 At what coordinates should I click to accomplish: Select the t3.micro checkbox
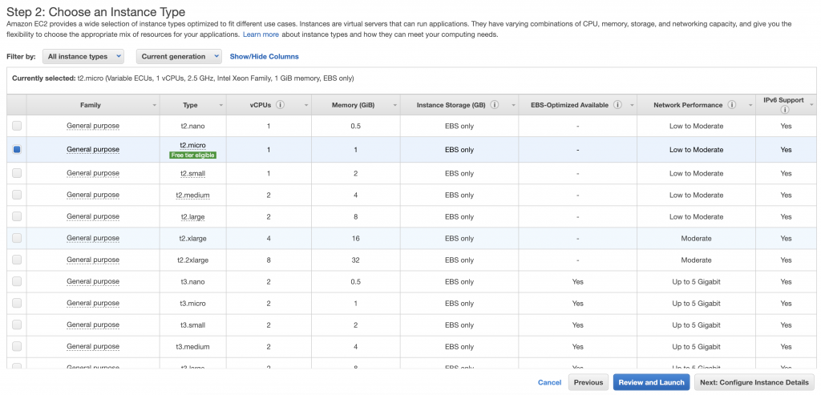(17, 303)
